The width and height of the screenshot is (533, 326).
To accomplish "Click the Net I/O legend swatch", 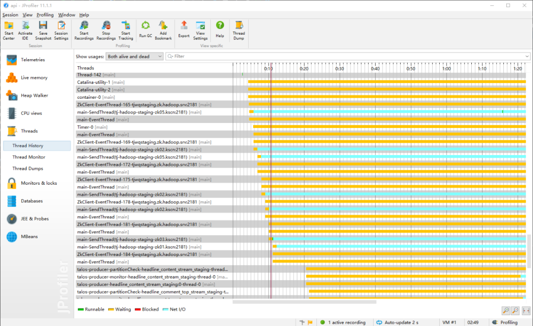I will (x=165, y=310).
